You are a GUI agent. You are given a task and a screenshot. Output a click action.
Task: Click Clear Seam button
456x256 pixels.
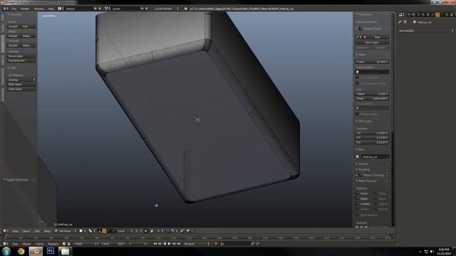[x=21, y=89]
